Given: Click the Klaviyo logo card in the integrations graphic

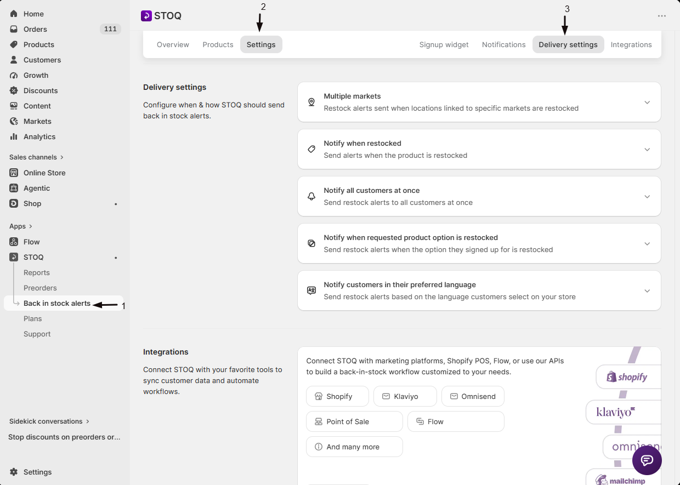Looking at the screenshot, I should 624,412.
